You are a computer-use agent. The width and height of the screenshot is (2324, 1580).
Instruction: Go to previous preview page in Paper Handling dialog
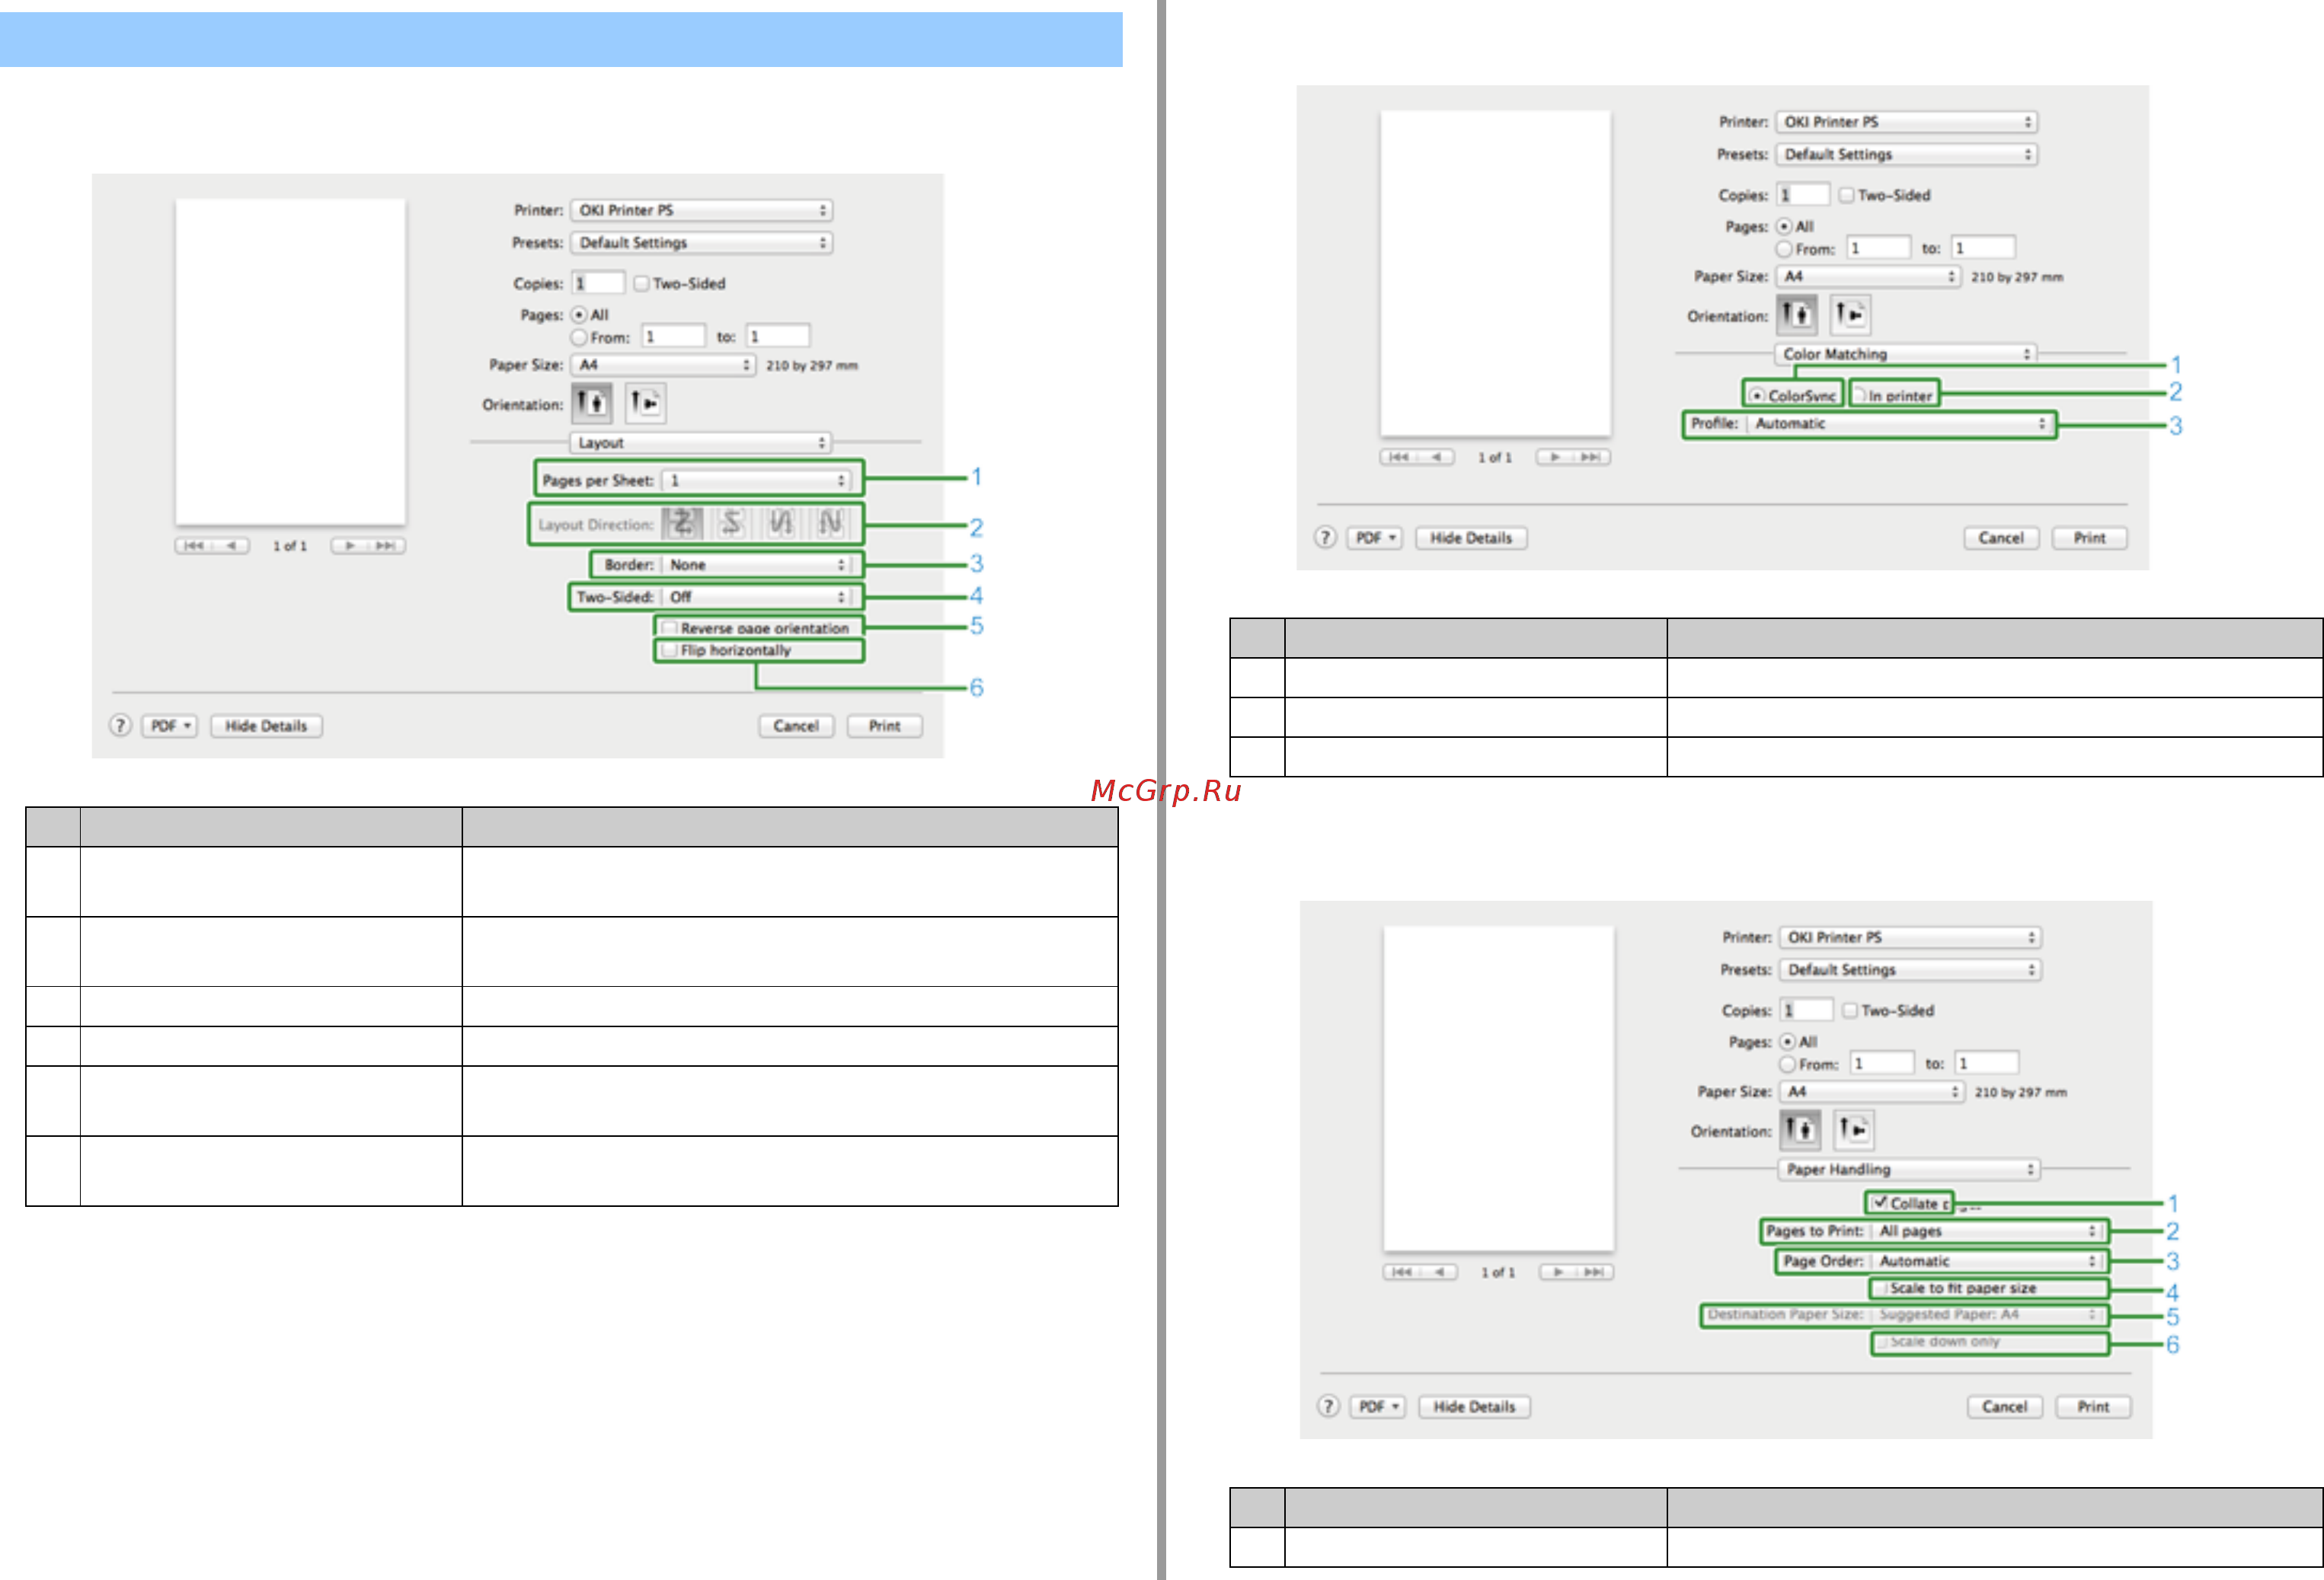(1439, 1272)
